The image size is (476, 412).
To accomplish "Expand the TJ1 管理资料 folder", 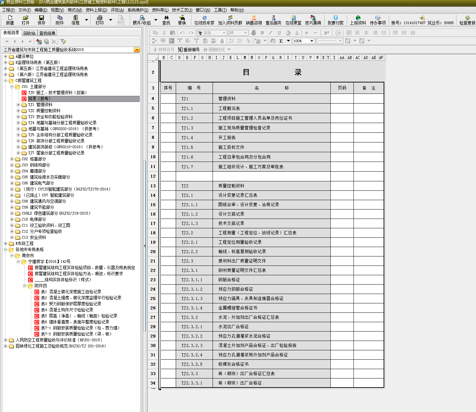I will 18,105.
